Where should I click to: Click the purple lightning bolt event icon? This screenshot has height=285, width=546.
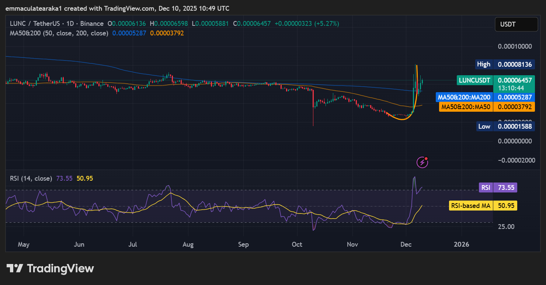tap(422, 162)
